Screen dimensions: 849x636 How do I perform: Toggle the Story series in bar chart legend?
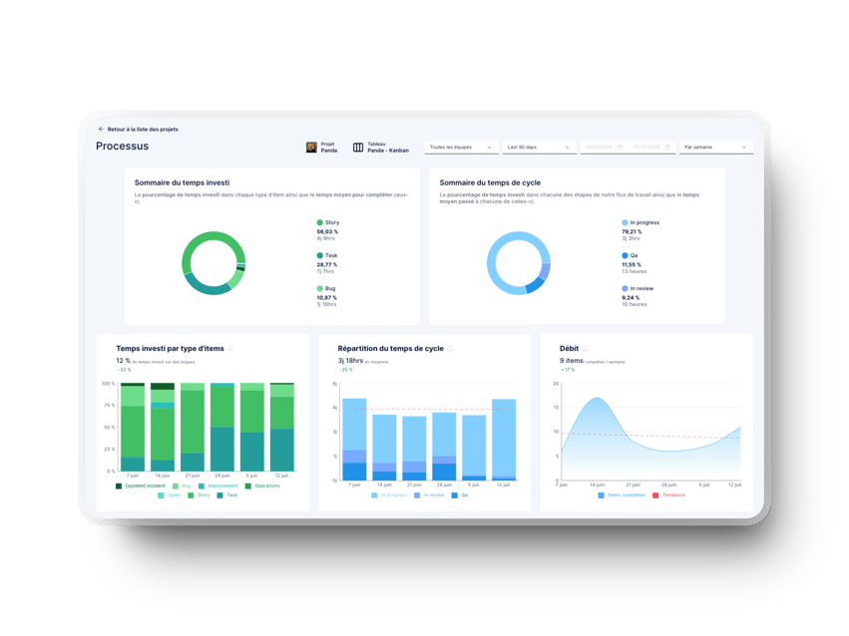click(x=199, y=494)
